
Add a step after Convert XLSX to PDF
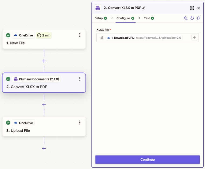point(44,105)
